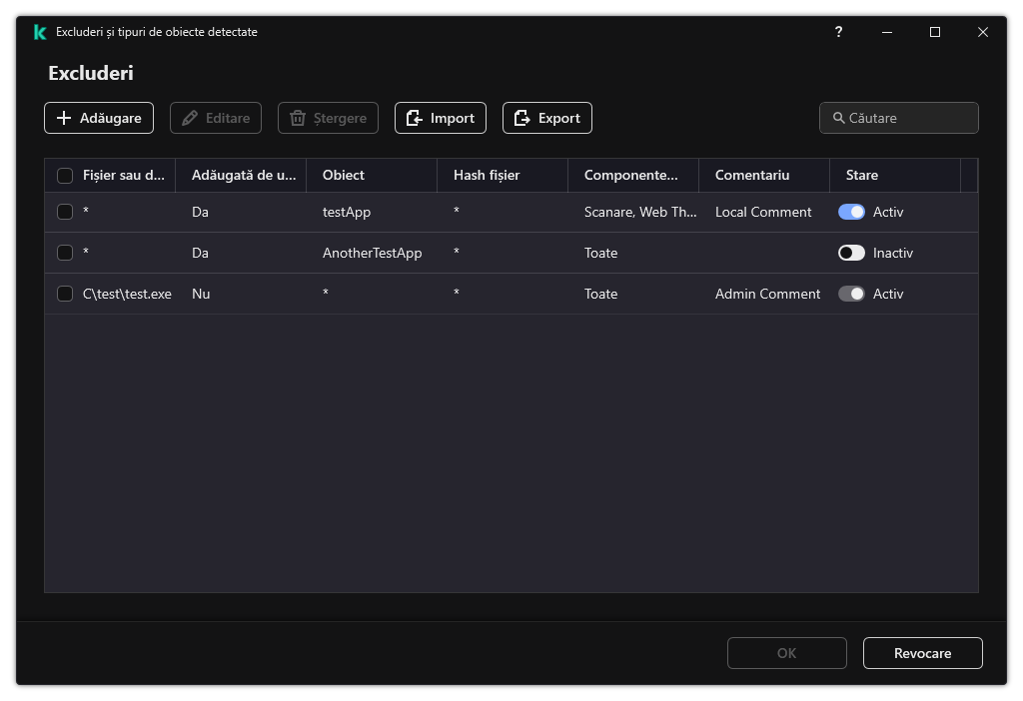Toggle the C\test\test.exe state switch
The image size is (1023, 701).
(851, 294)
